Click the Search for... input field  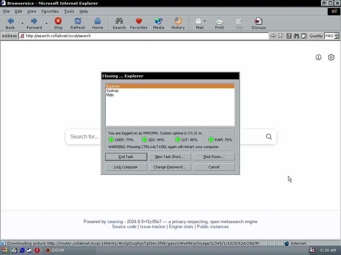pyautogui.click(x=84, y=136)
